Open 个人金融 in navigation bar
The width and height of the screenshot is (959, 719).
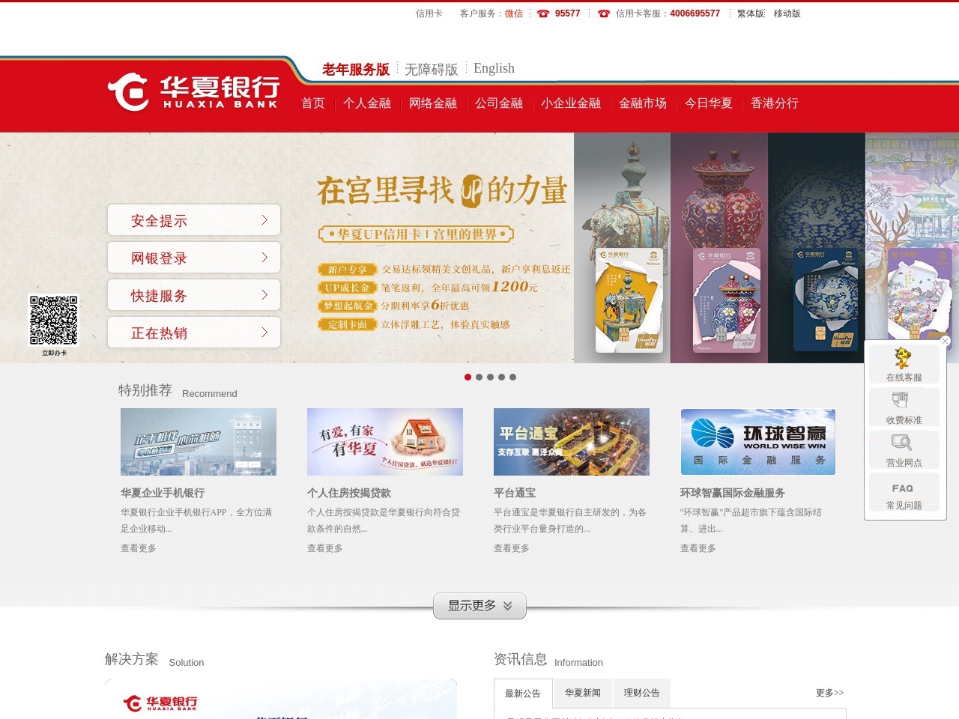click(x=367, y=103)
